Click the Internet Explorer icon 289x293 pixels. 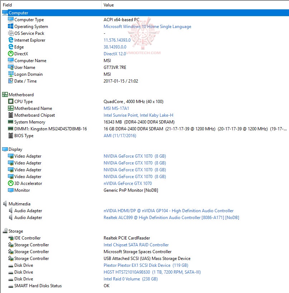point(11,40)
